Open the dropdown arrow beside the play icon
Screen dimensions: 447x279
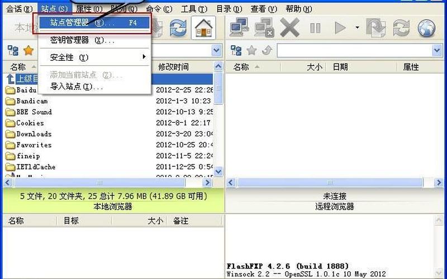coord(357,27)
